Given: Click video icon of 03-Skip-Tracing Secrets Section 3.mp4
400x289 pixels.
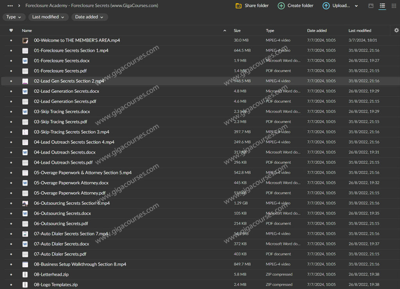Looking at the screenshot, I should click(x=25, y=132).
